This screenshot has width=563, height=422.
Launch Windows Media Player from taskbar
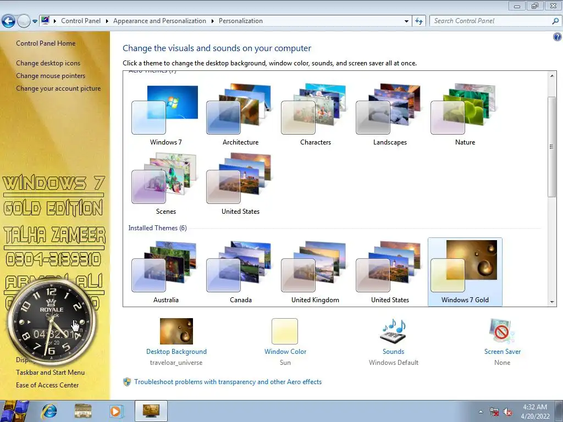coord(115,411)
